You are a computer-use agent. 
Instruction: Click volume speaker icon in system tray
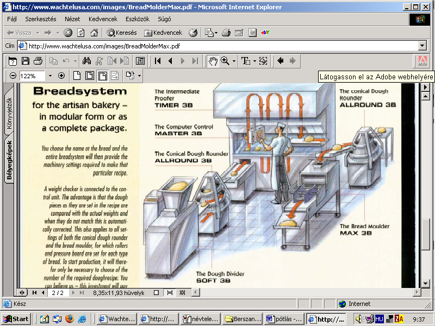(359, 319)
